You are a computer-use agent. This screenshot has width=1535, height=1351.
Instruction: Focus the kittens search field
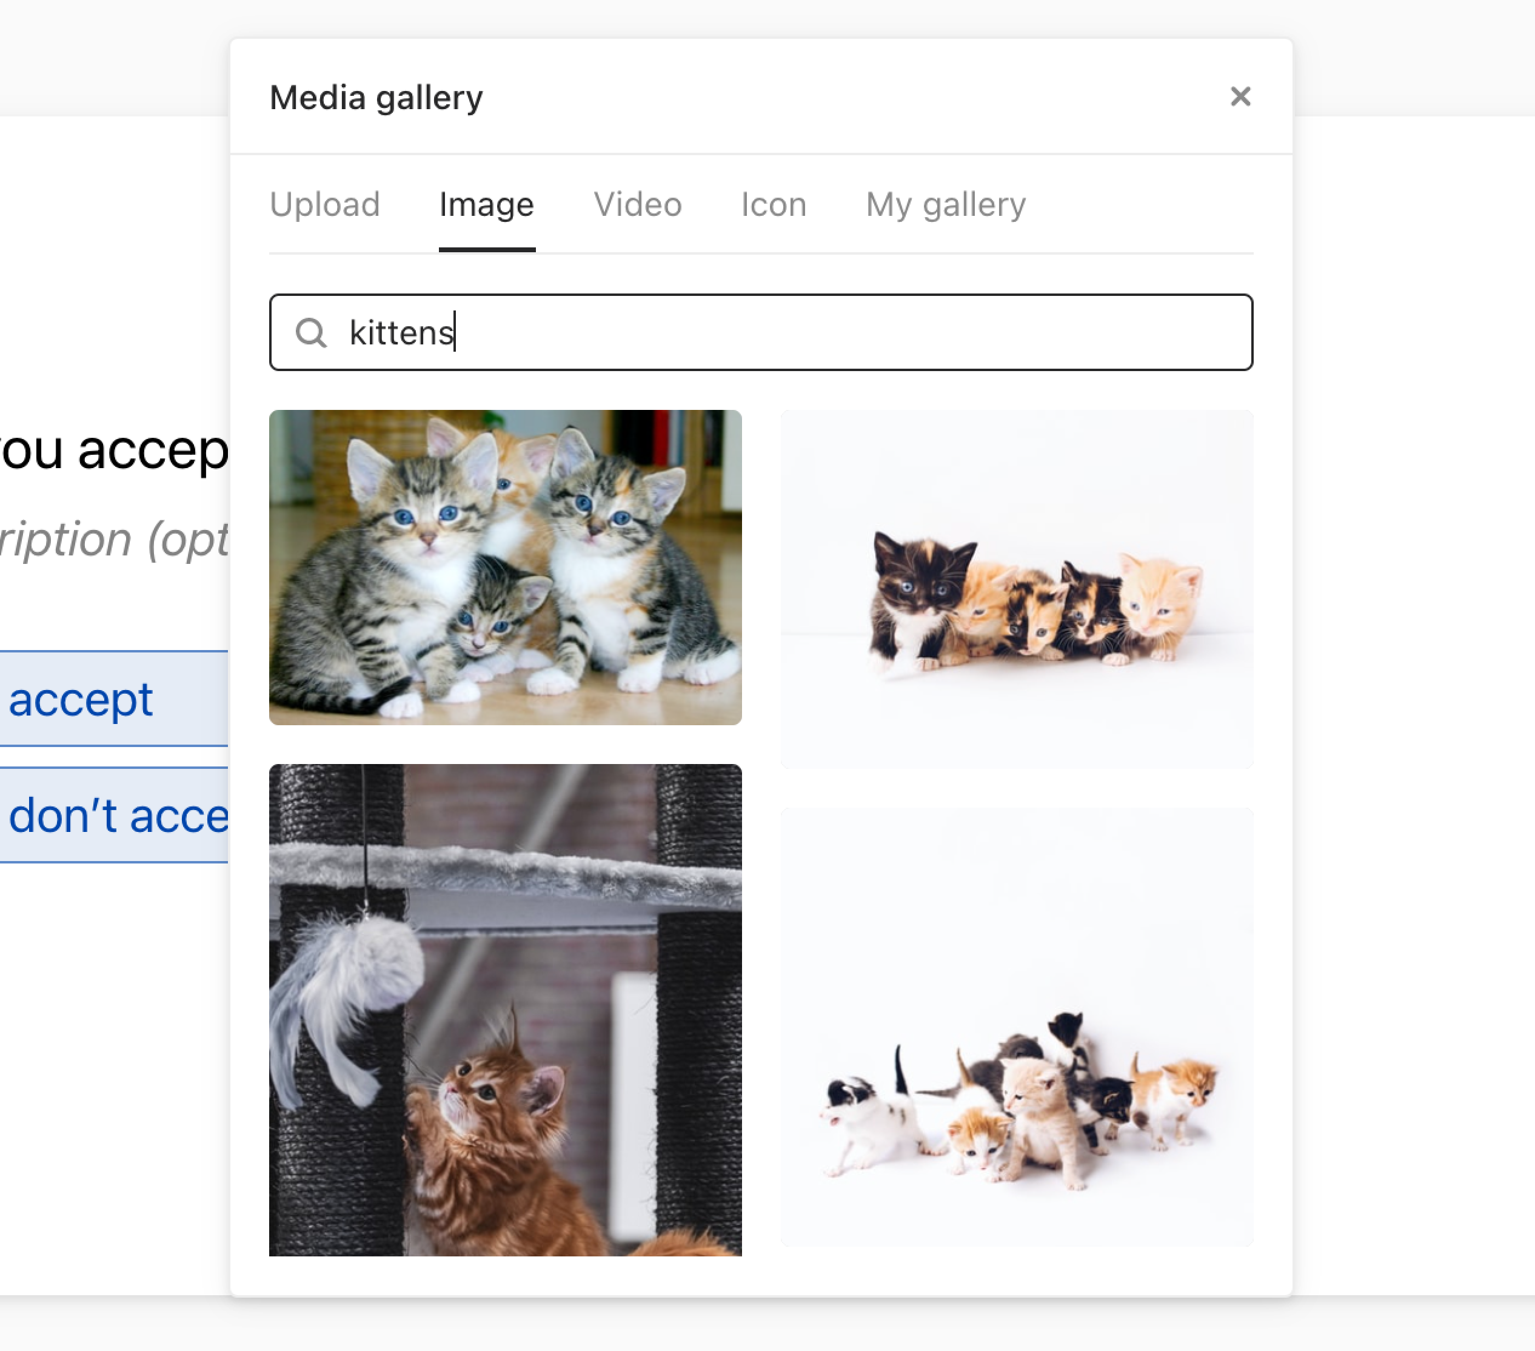coord(761,332)
